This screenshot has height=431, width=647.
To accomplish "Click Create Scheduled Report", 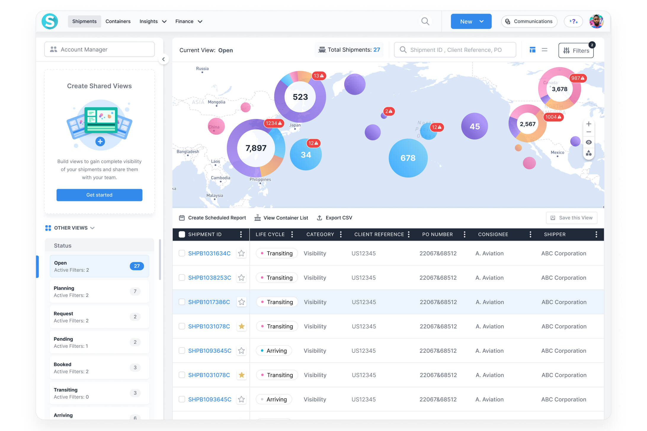I will tap(212, 218).
